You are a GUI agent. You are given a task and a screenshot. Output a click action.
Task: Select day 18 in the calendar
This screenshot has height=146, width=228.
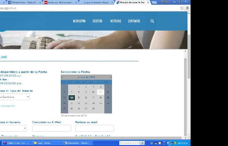tap(101, 98)
